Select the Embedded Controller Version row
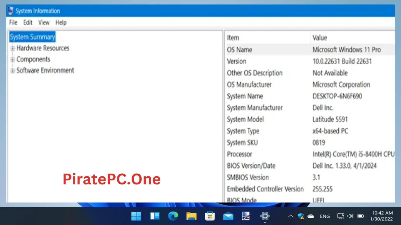Viewport: 401px width, 225px height. tap(310, 189)
